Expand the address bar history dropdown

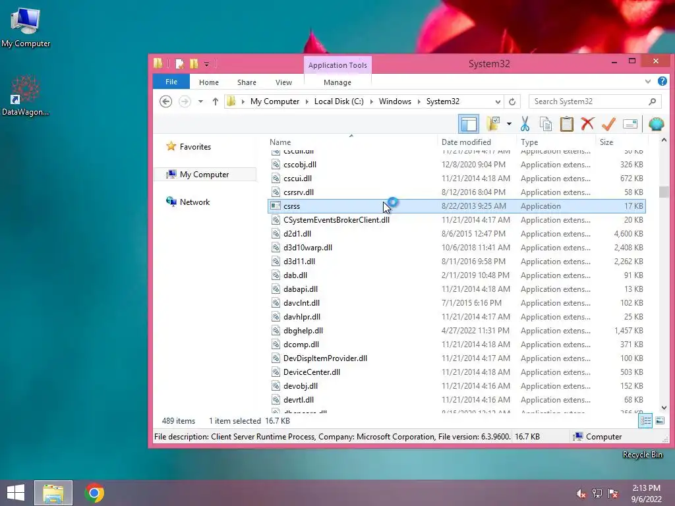click(x=498, y=101)
